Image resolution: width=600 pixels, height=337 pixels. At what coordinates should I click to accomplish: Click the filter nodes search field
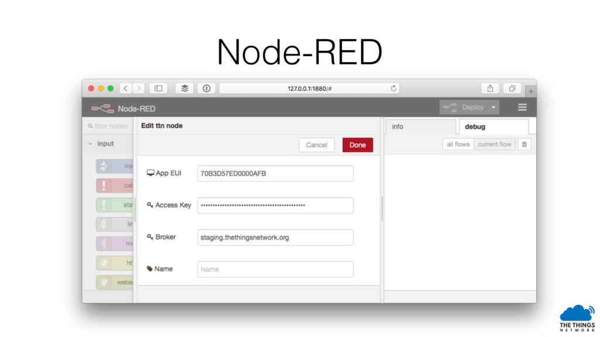click(x=108, y=126)
